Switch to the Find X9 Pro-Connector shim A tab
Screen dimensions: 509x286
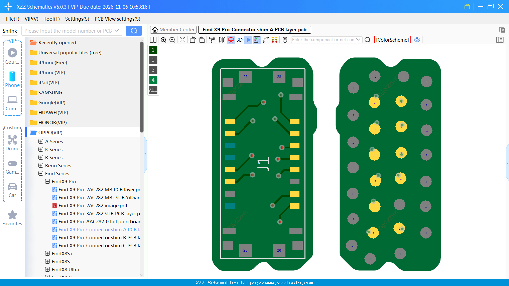[x=254, y=29]
